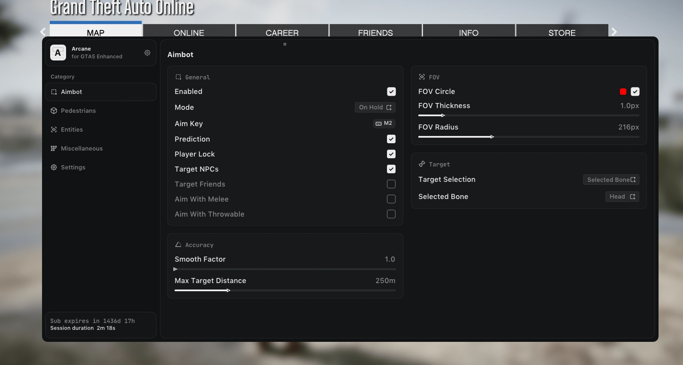Enable the Target Friends checkbox
Image resolution: width=683 pixels, height=365 pixels.
391,184
